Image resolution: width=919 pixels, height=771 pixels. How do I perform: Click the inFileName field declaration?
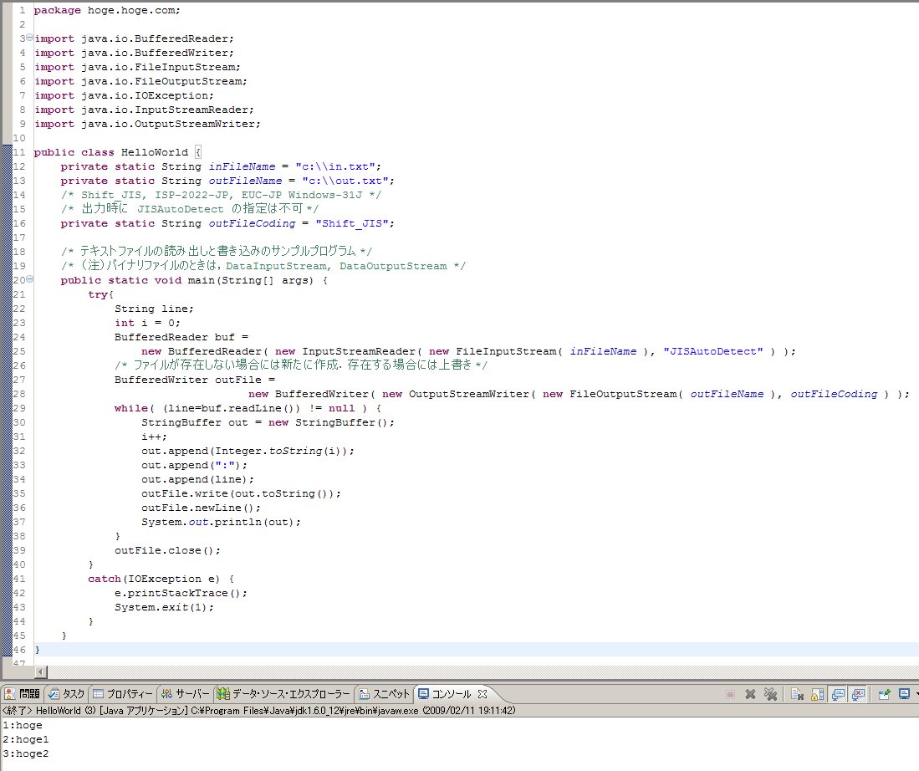pyautogui.click(x=221, y=166)
